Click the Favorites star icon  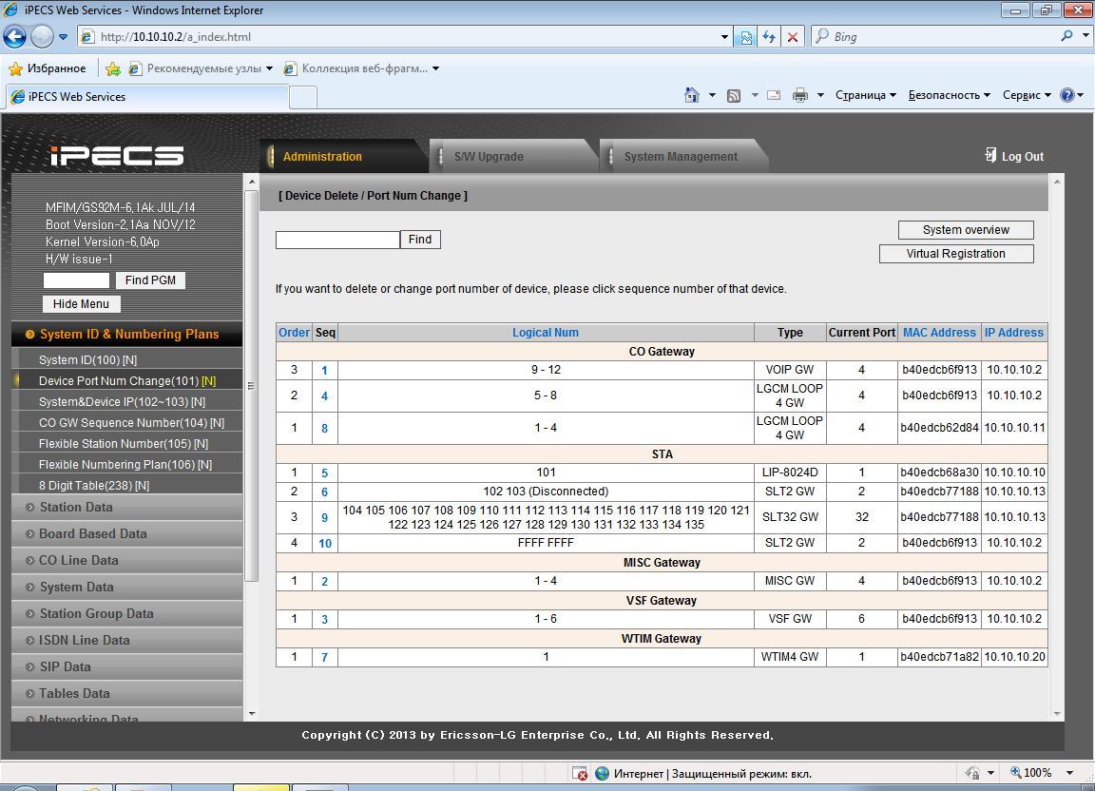(15, 68)
